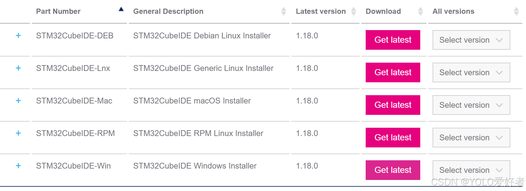Click Get latest for Debian Linux Installer
The image size is (526, 191).
click(393, 40)
